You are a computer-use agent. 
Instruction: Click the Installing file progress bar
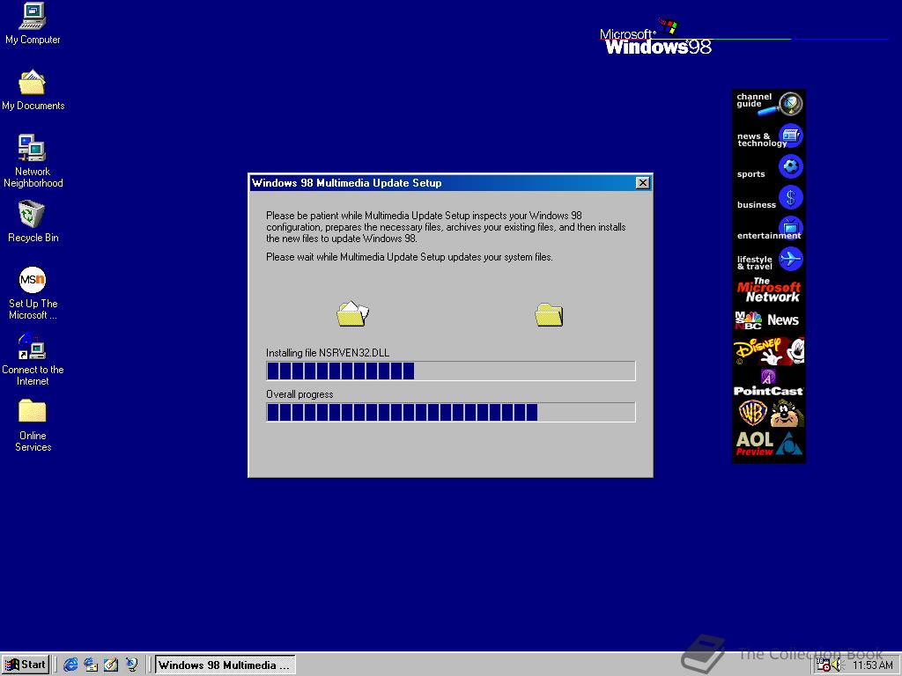point(450,371)
